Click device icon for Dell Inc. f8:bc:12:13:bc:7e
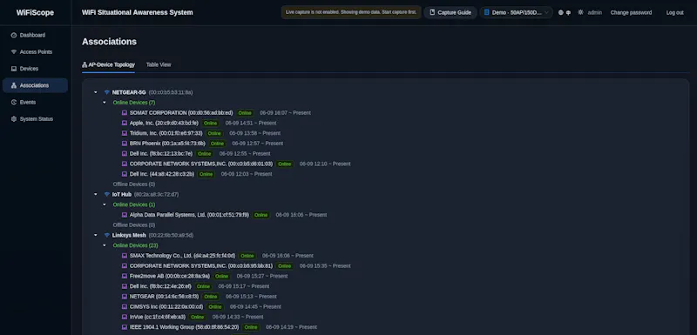 click(125, 153)
